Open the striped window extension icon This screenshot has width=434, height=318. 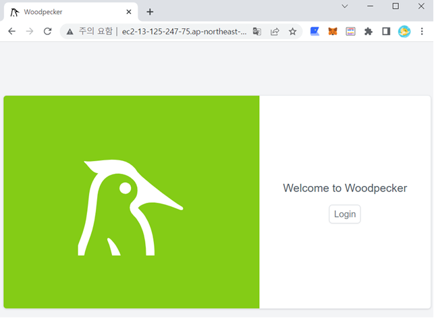point(350,32)
